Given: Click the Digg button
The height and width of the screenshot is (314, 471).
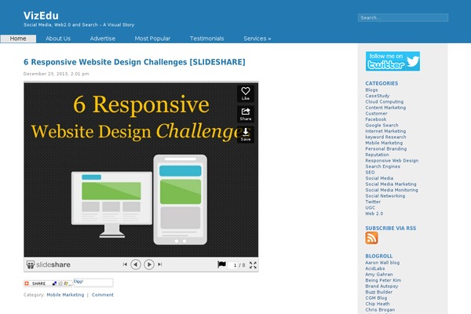Looking at the screenshot, I should [x=93, y=283].
